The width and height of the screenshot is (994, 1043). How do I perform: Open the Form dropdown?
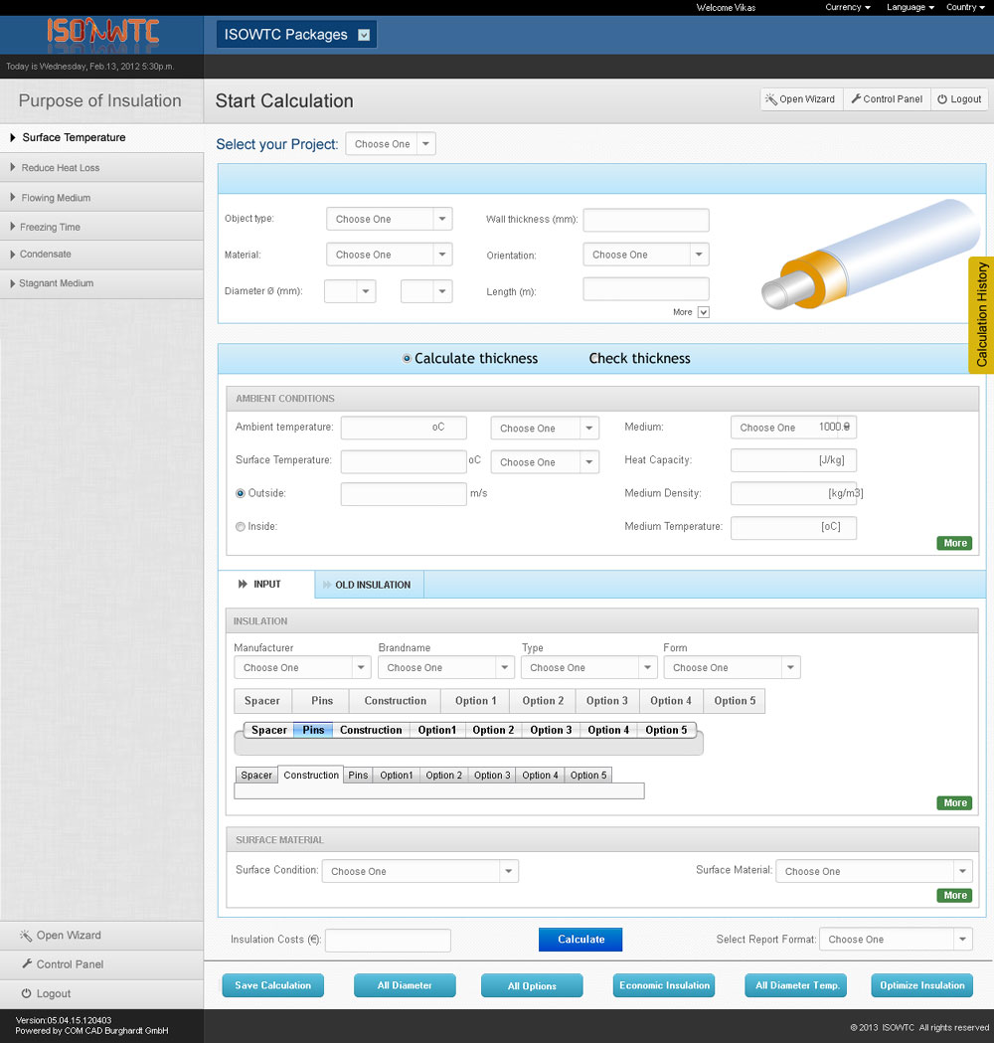(732, 667)
